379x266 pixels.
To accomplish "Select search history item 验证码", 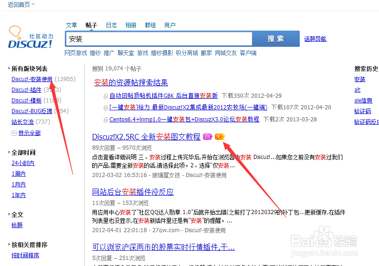I will (x=363, y=111).
